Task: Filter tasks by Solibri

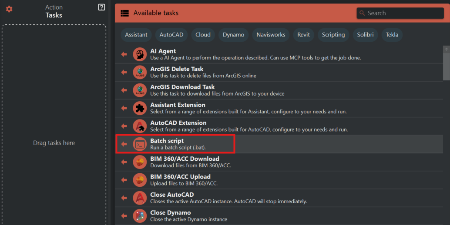Action: 365,35
